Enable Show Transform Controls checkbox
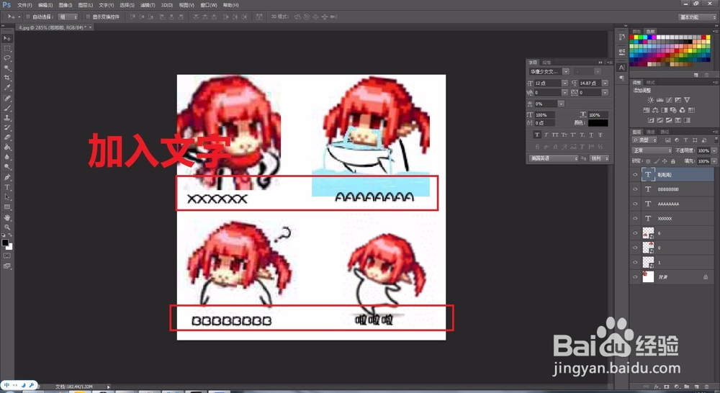This screenshot has height=393, width=720. 88,17
